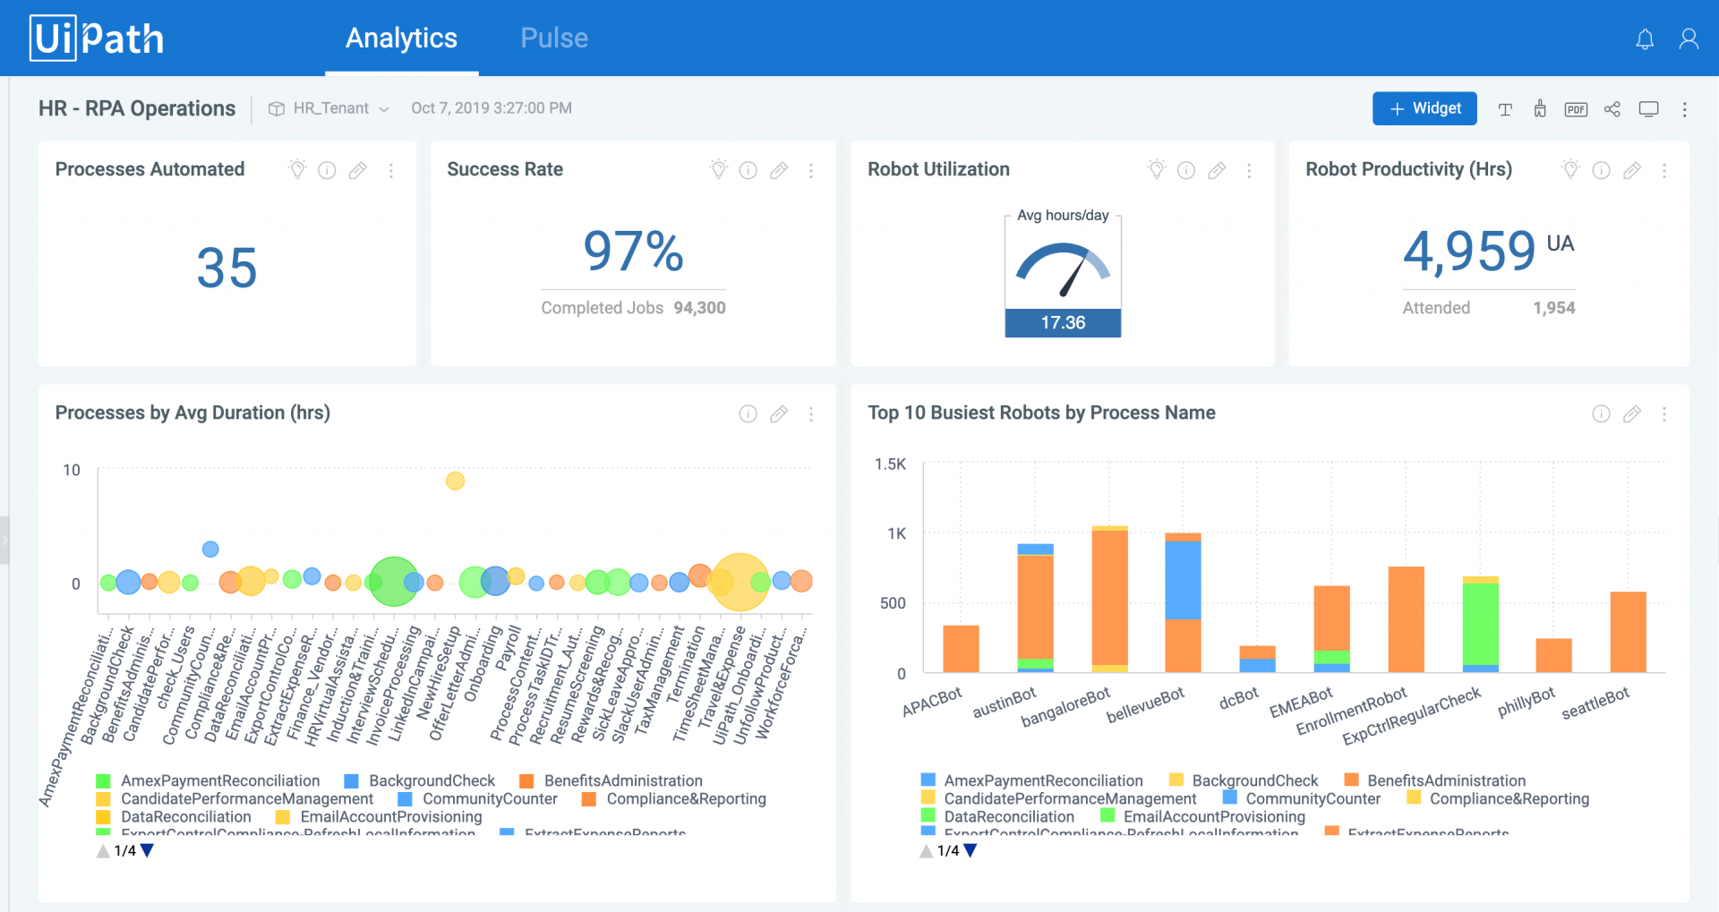Select the theme brush icon
This screenshot has width=1719, height=912.
[1540, 108]
